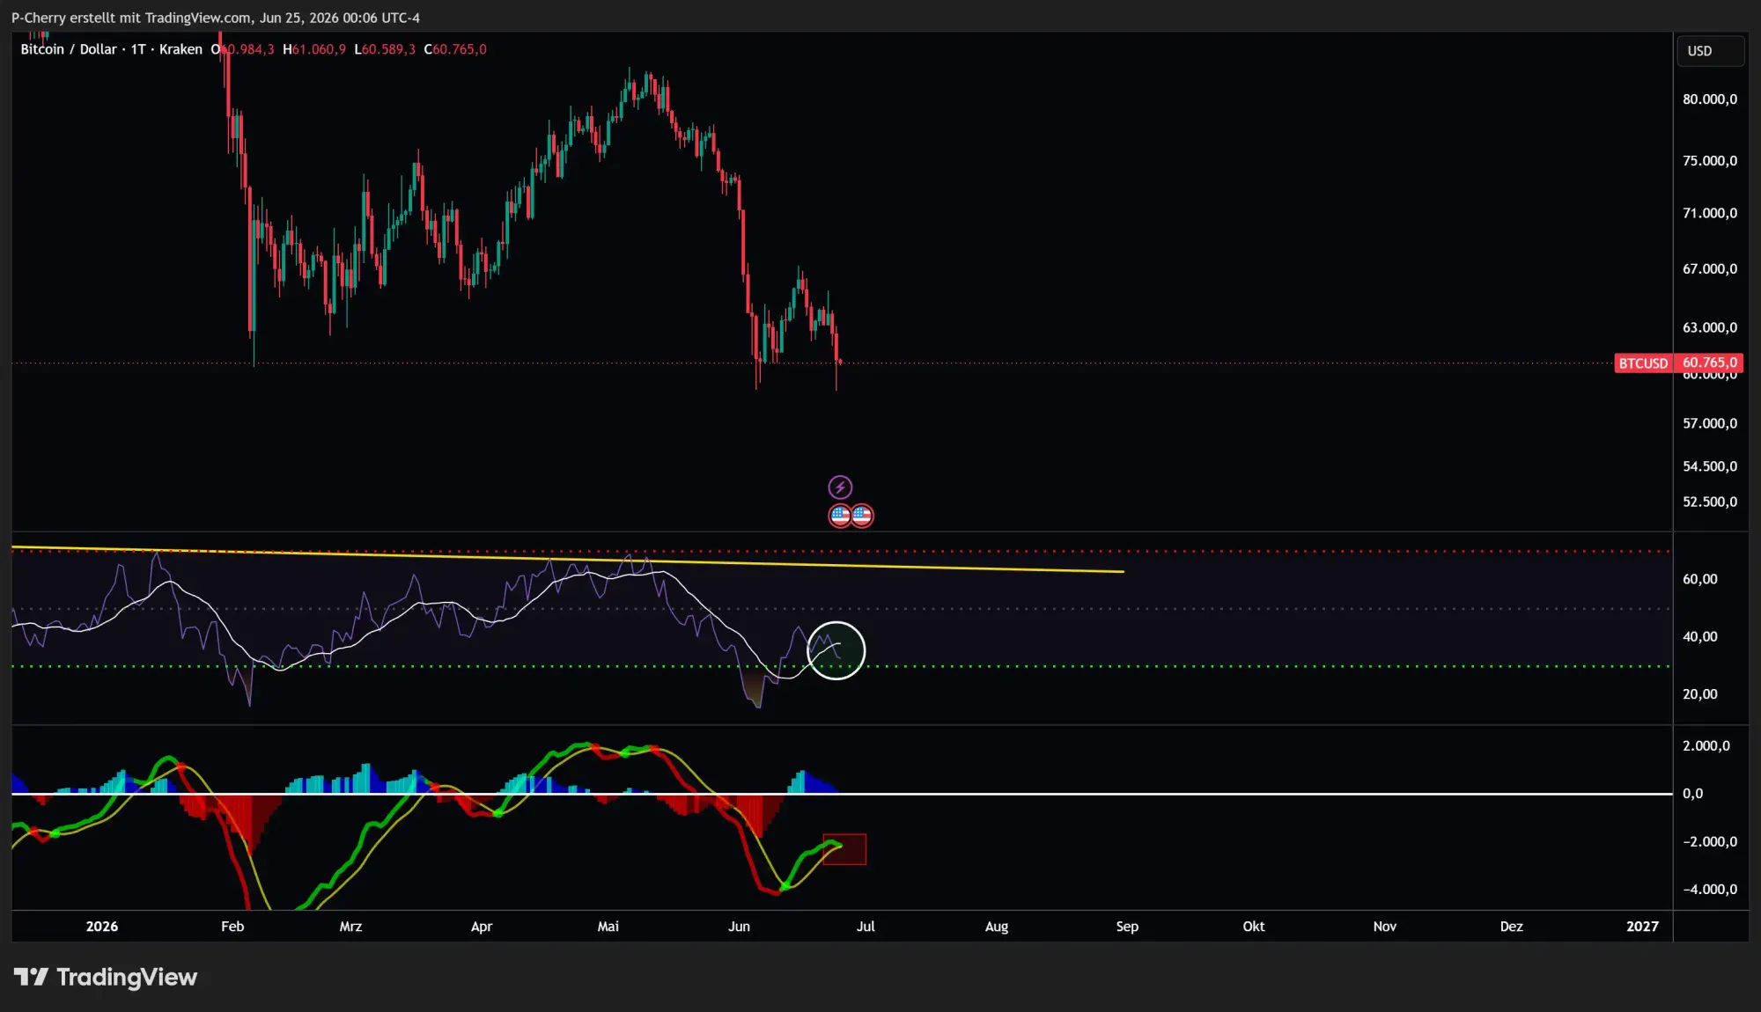Click the Jun label on time axis

[740, 927]
